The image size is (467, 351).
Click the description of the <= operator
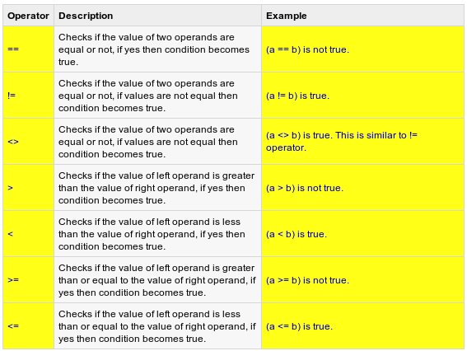tap(157, 326)
